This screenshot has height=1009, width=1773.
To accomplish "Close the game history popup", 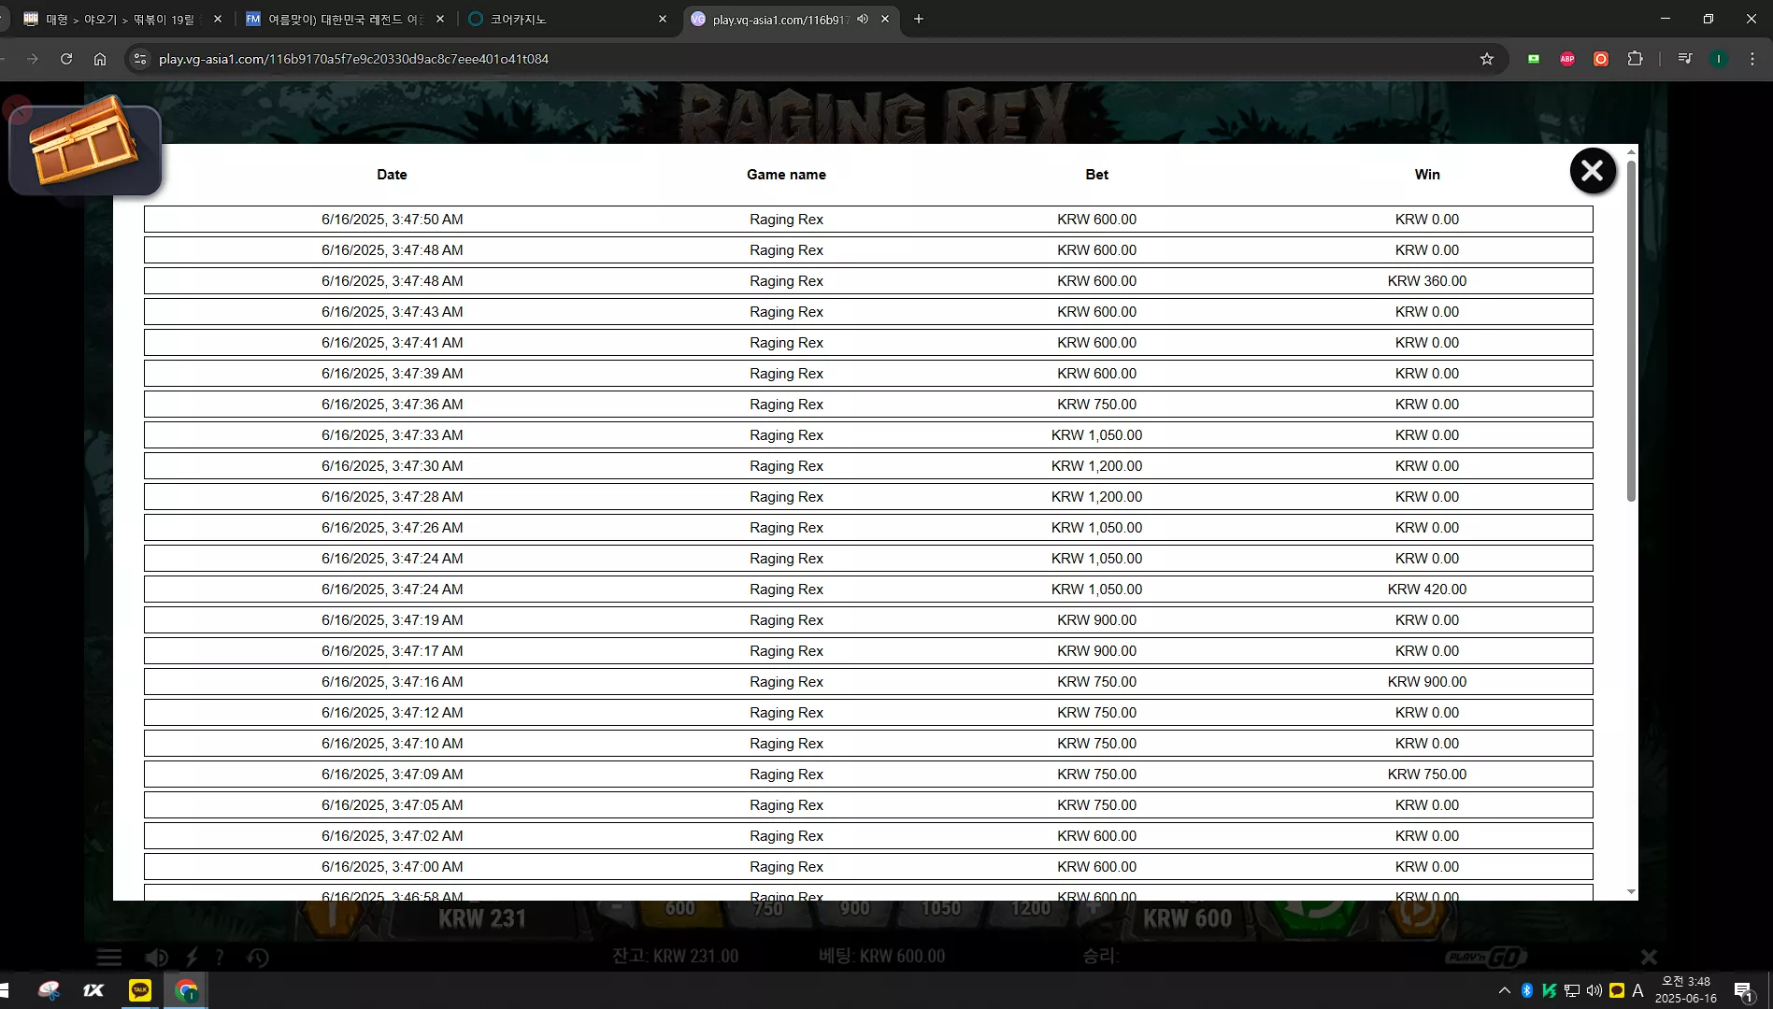I will 1593,171.
